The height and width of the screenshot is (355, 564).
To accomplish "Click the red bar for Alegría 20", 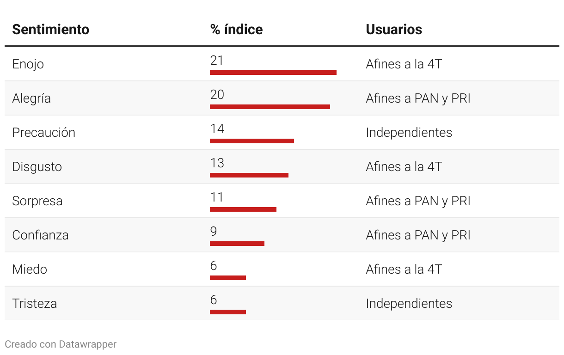I will [x=270, y=107].
